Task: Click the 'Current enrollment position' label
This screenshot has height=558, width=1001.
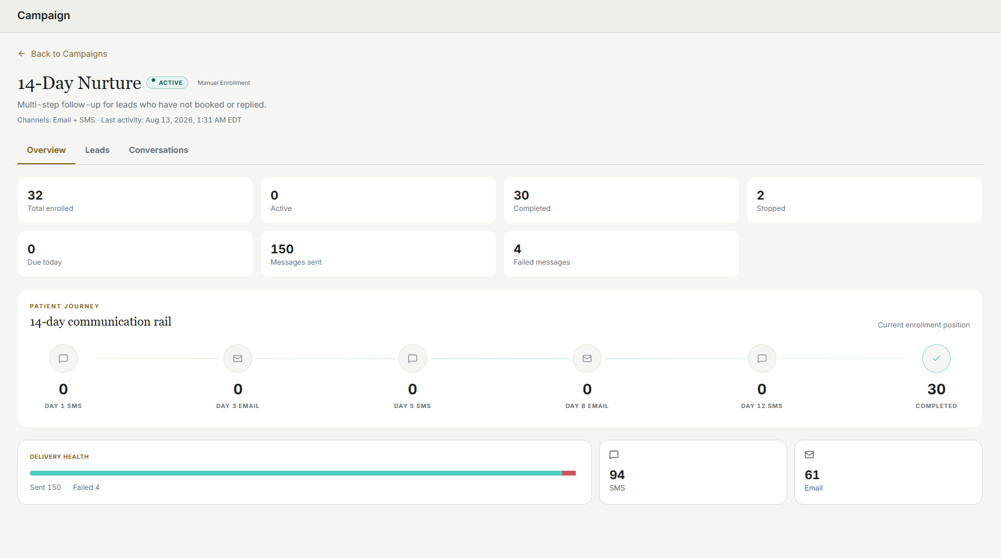Action: click(923, 325)
